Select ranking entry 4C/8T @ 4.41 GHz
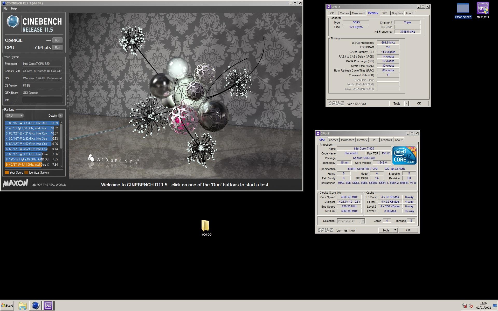 [32, 165]
